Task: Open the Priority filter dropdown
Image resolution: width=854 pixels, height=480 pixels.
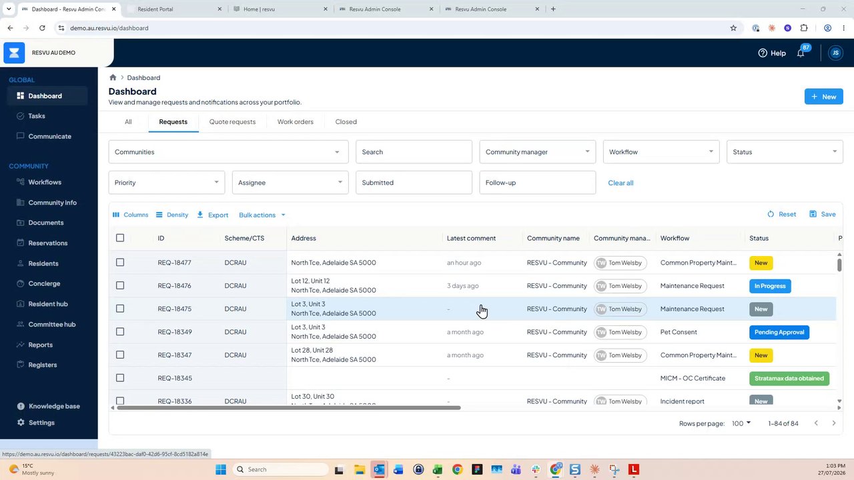Action: 166,183
